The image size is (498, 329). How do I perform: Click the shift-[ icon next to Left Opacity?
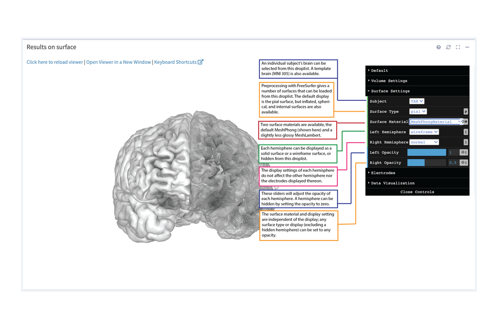pos(463,152)
